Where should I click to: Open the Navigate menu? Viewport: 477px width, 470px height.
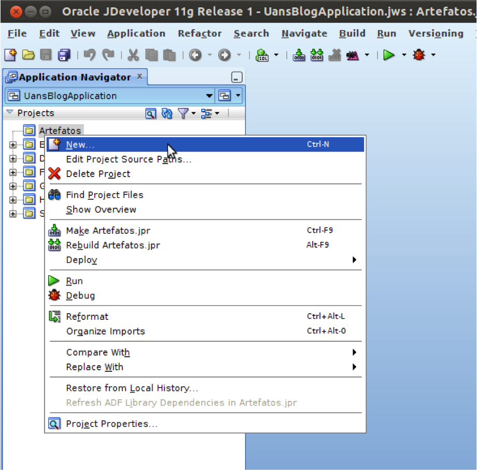[304, 34]
